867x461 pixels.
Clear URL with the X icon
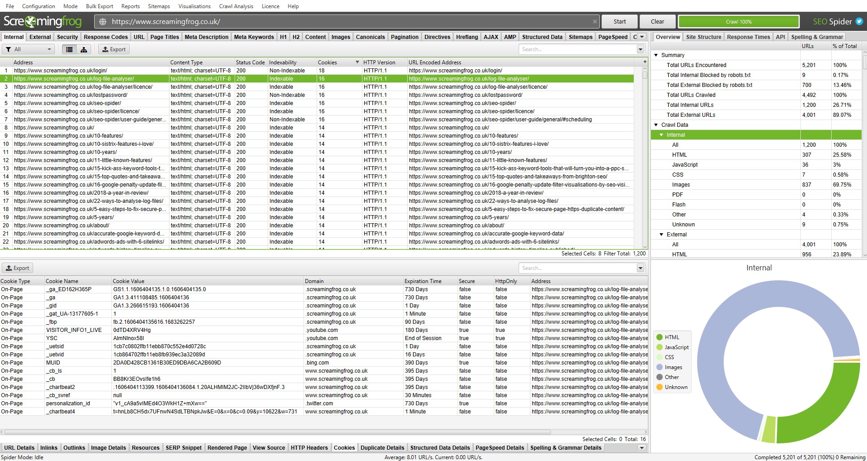pos(595,22)
